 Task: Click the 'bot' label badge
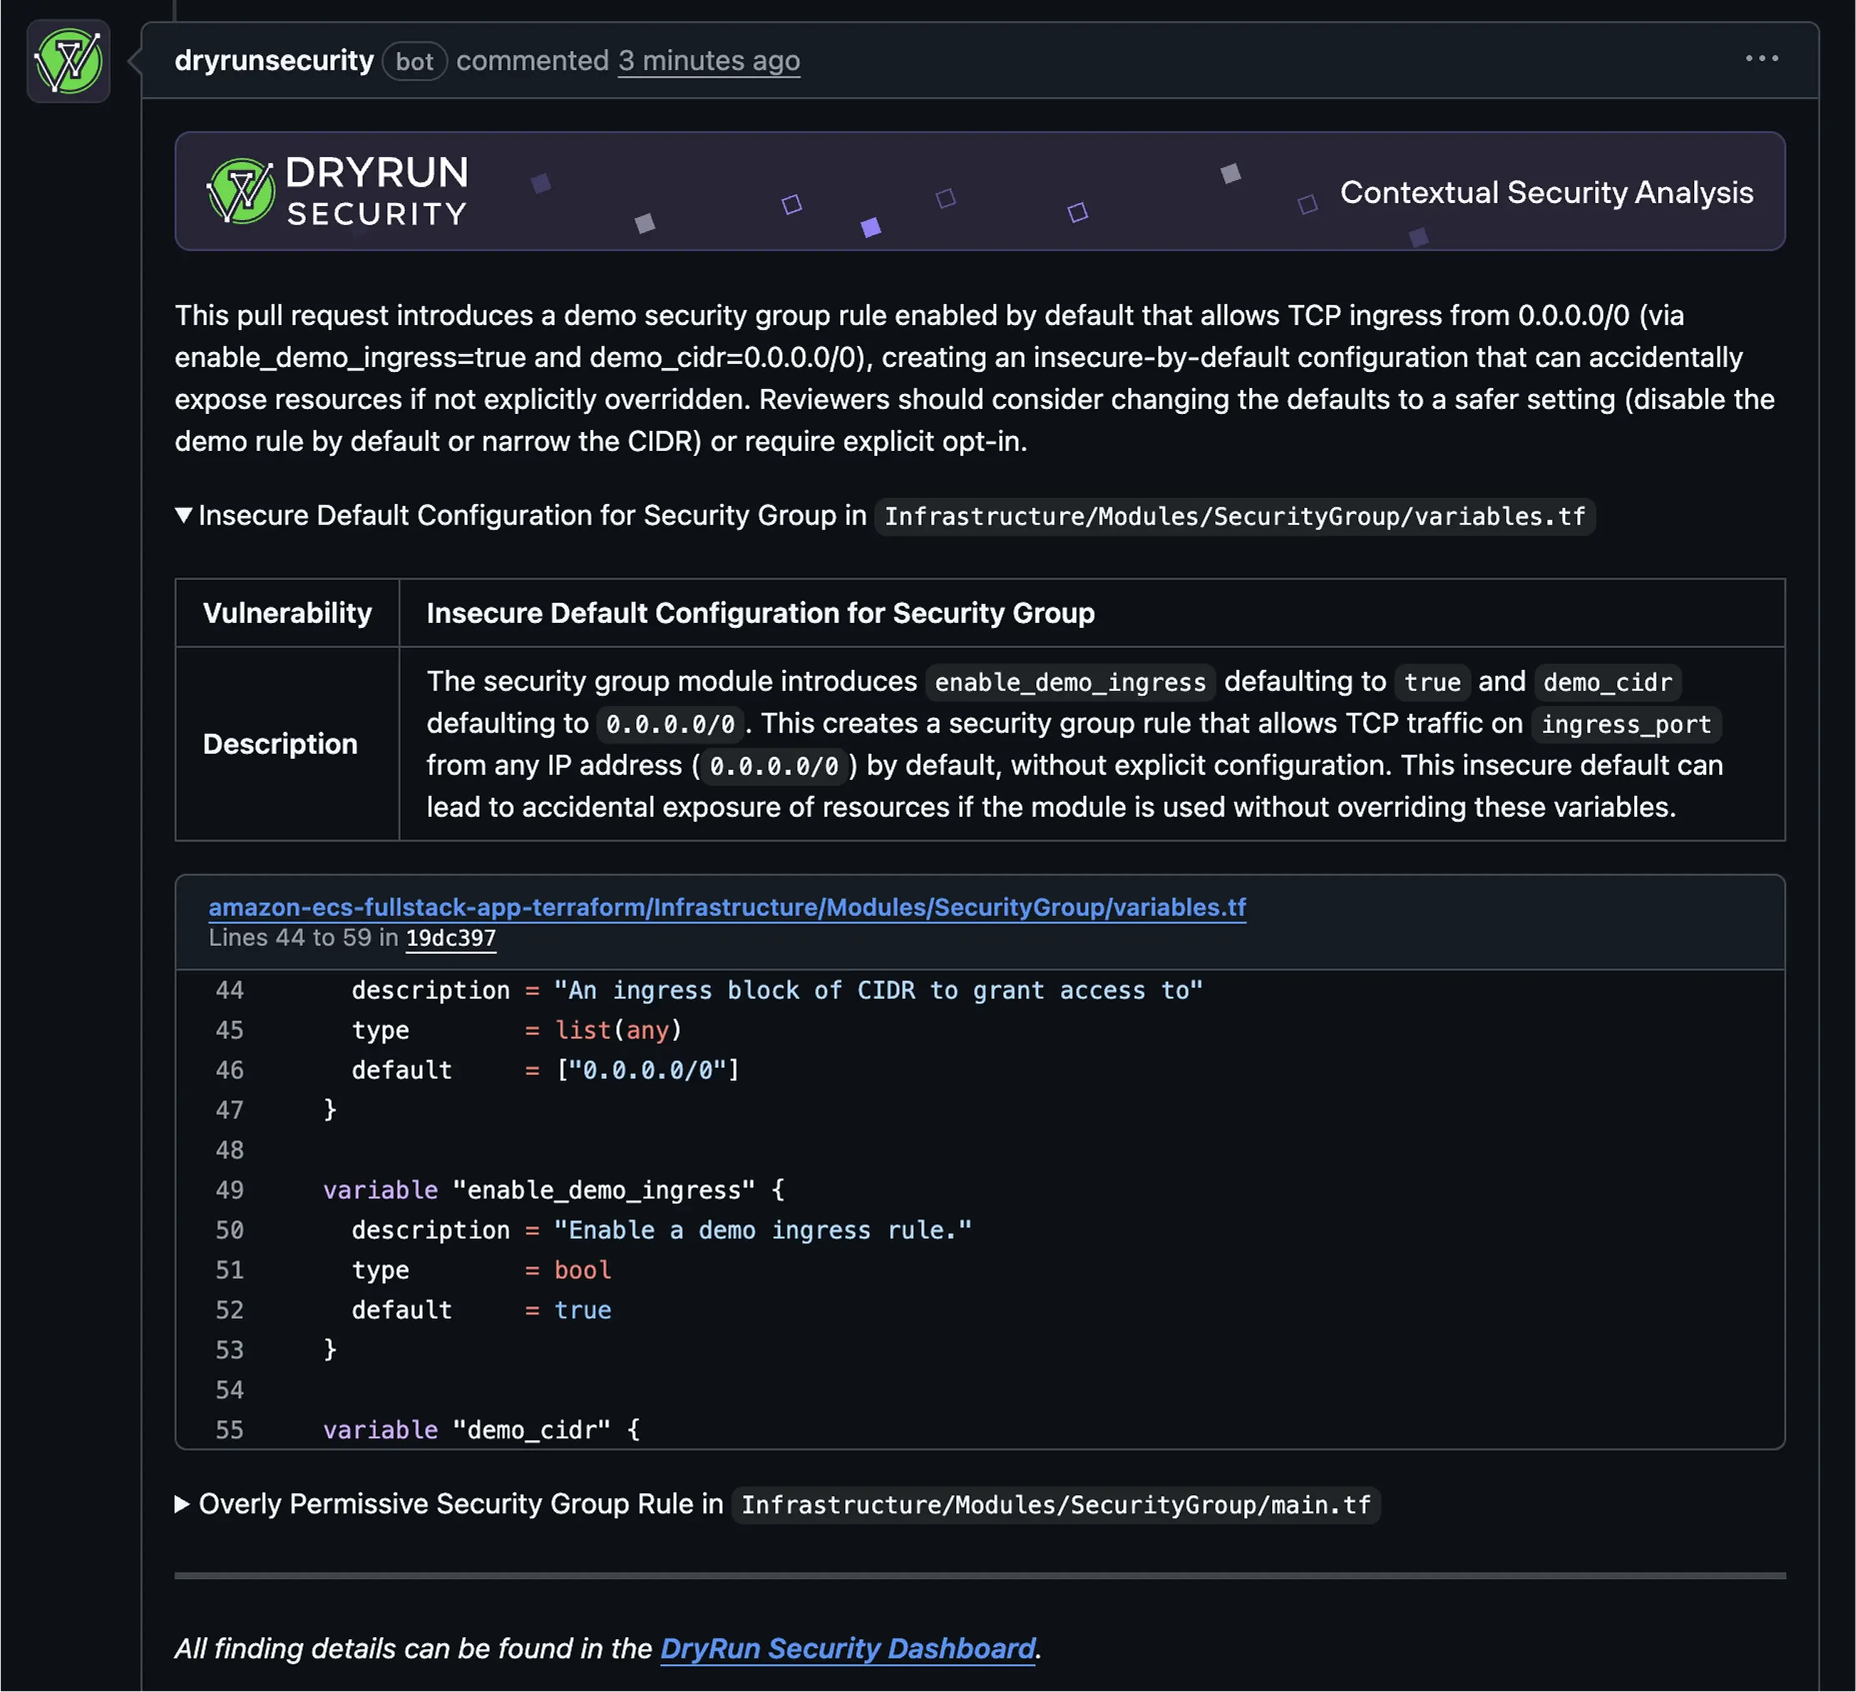click(x=414, y=62)
